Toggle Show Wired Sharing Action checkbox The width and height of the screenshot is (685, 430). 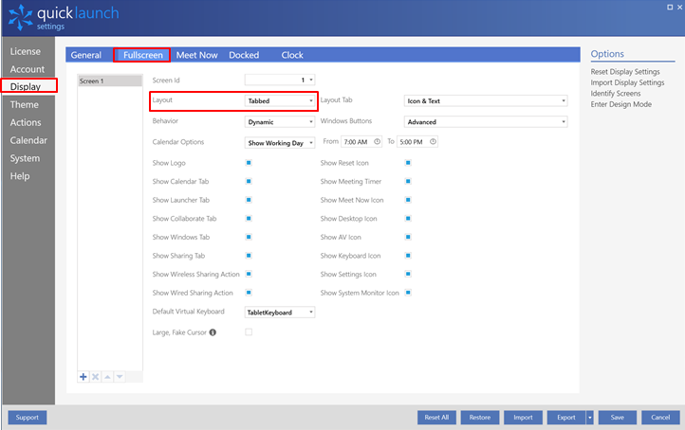point(249,292)
